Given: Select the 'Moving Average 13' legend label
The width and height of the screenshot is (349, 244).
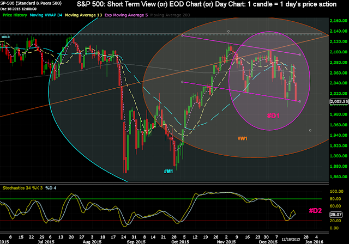Looking at the screenshot, I should pyautogui.click(x=83, y=15).
